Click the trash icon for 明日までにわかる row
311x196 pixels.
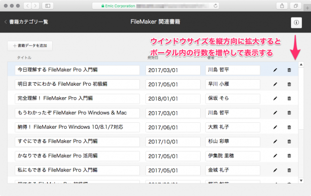point(289,84)
